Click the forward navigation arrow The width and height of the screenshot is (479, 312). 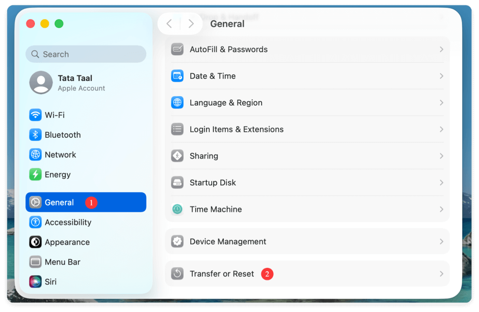point(190,23)
